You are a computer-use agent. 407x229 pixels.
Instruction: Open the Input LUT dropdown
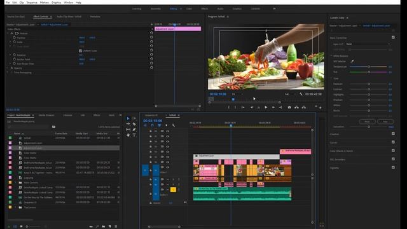point(368,44)
